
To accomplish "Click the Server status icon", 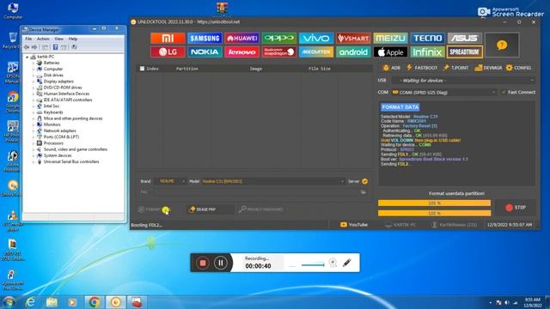I will [364, 181].
